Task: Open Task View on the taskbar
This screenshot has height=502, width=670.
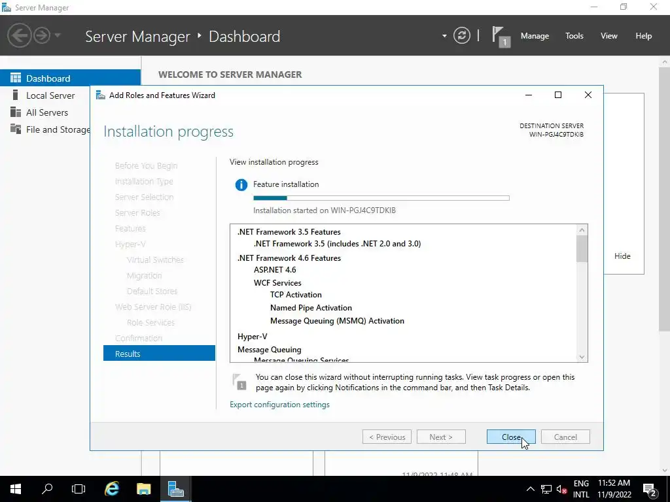Action: click(79, 489)
